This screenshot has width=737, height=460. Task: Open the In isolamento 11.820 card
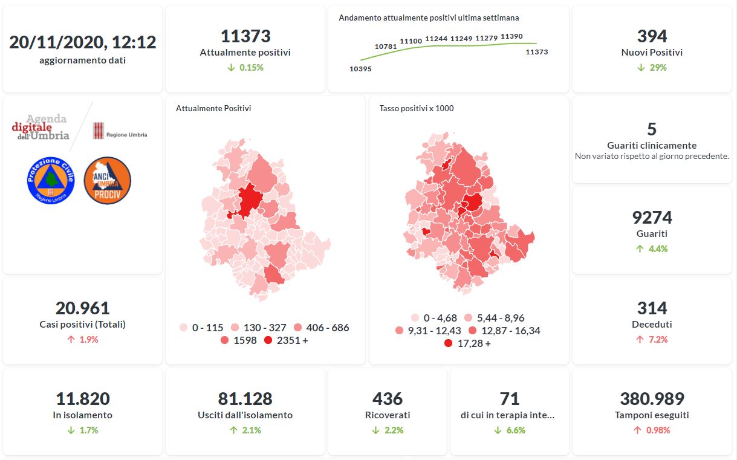[83, 412]
